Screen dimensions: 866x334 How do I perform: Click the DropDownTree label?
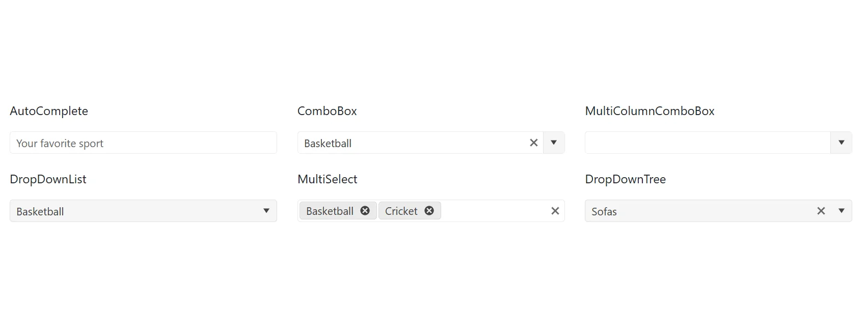click(x=625, y=179)
